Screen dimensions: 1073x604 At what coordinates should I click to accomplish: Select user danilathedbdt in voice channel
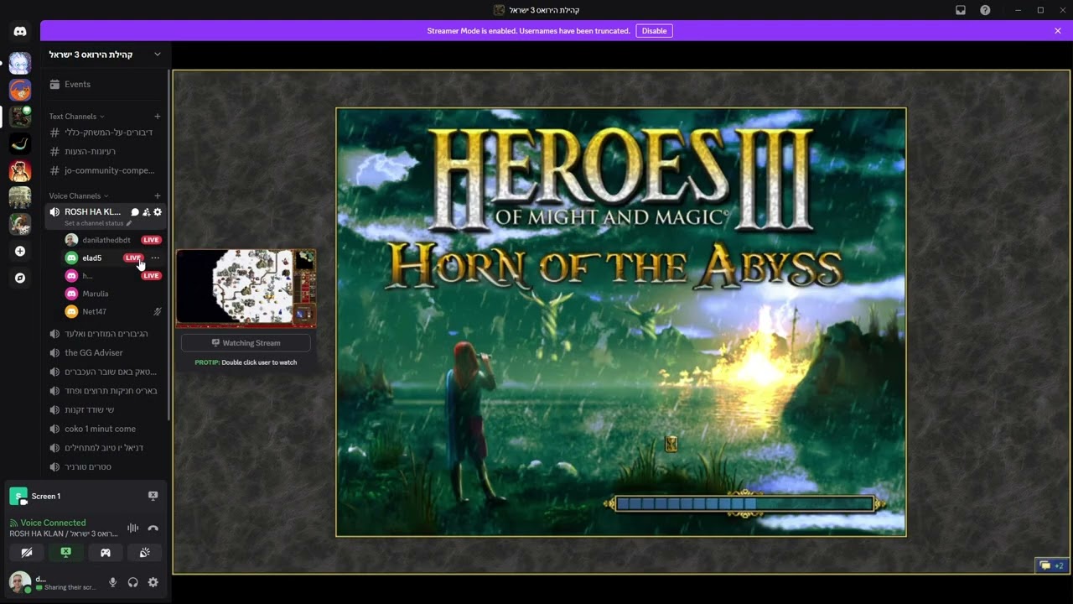click(x=106, y=240)
